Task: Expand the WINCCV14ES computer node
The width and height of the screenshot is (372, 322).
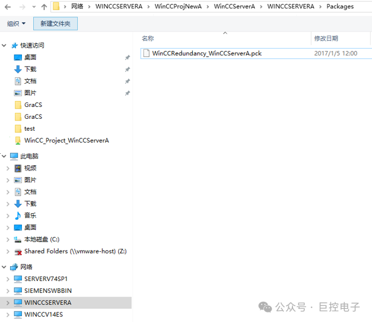Action: pos(8,315)
